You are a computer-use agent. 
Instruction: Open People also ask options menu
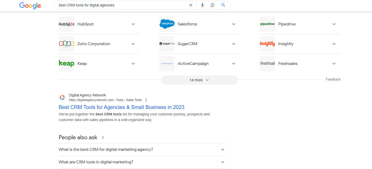(x=103, y=137)
